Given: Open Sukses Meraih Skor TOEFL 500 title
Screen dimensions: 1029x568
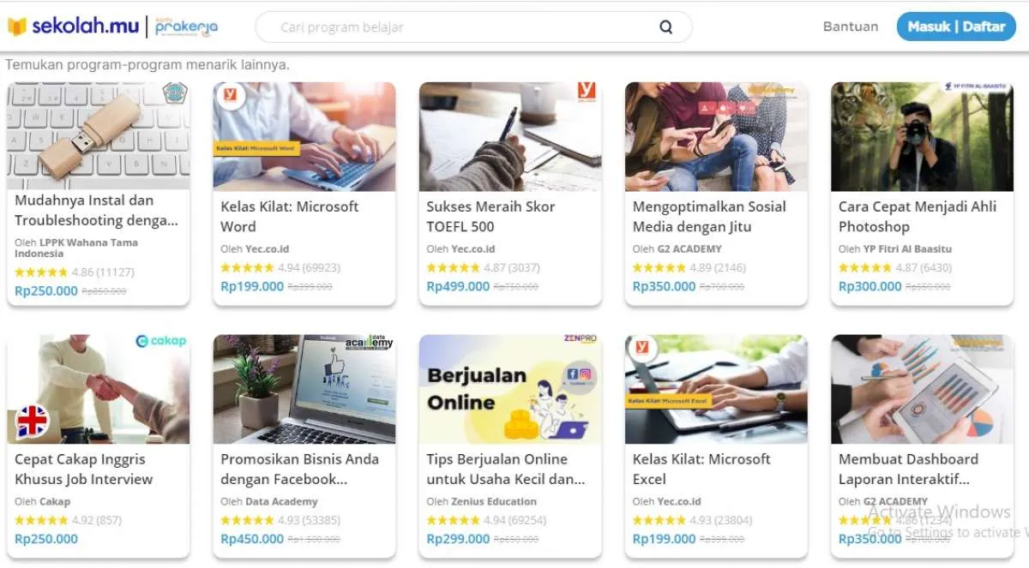Looking at the screenshot, I should (x=490, y=216).
